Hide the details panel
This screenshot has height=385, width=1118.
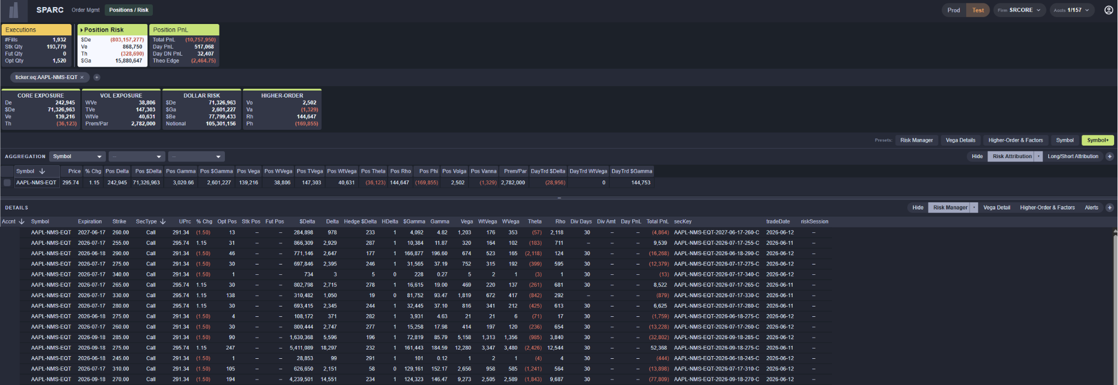coord(918,208)
